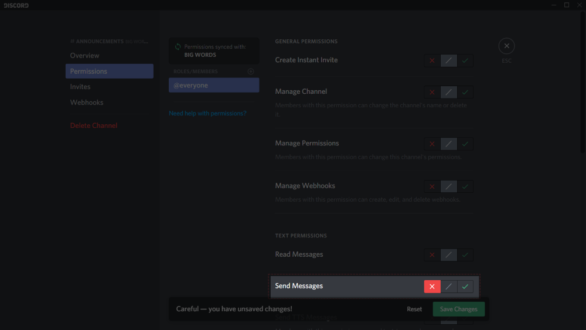Image resolution: width=586 pixels, height=330 pixels.
Task: Close settings with the ESC circle button
Action: [506, 46]
